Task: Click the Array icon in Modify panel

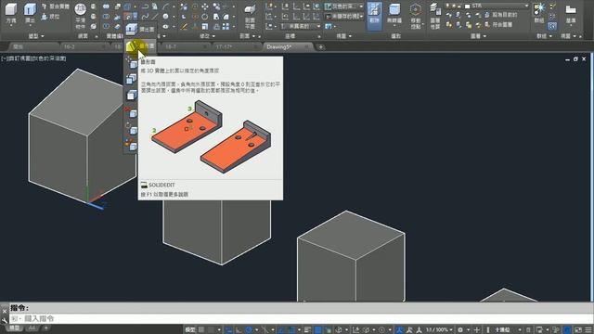Action: click(x=226, y=26)
